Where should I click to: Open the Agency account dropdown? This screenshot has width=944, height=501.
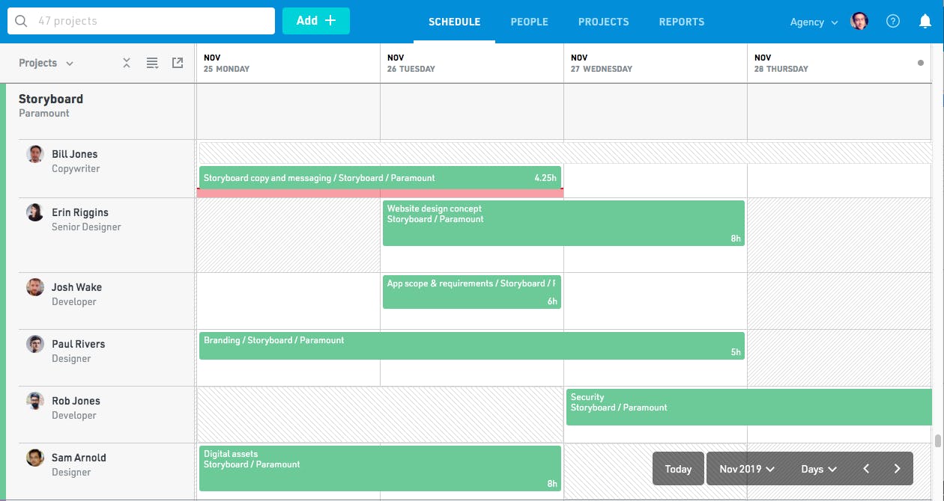pyautogui.click(x=813, y=22)
